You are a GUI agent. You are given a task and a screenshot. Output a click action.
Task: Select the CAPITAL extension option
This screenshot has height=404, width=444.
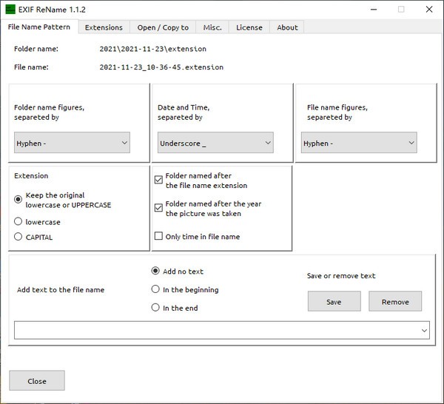[x=18, y=237]
